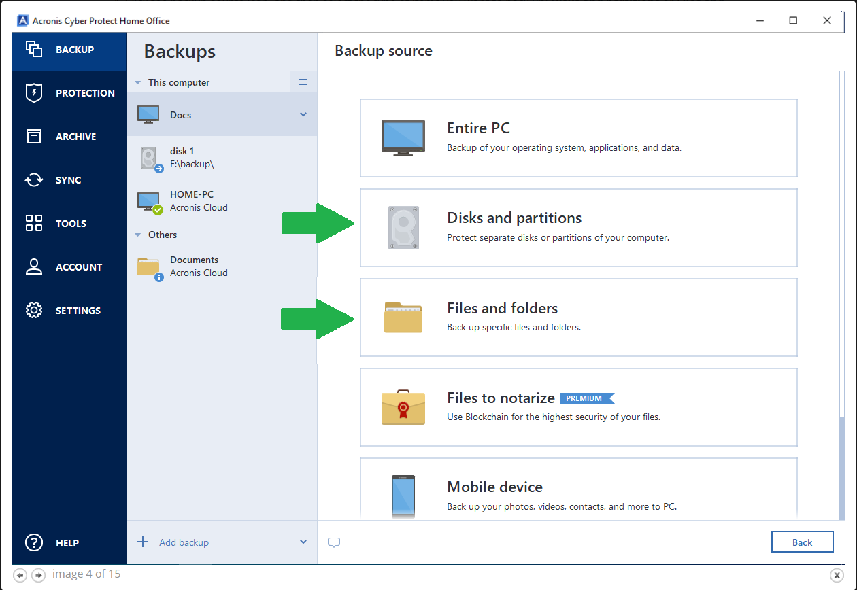The image size is (857, 590).
Task: Click the PREMIUM badge
Action: point(587,398)
